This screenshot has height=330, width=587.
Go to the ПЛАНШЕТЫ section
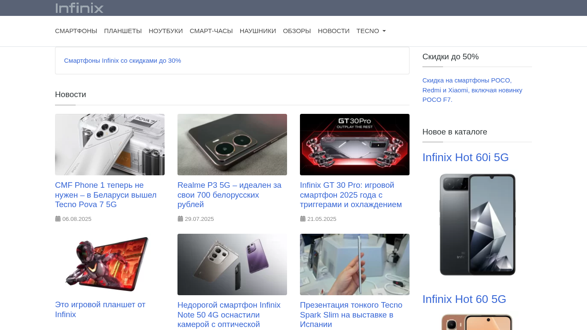123,31
